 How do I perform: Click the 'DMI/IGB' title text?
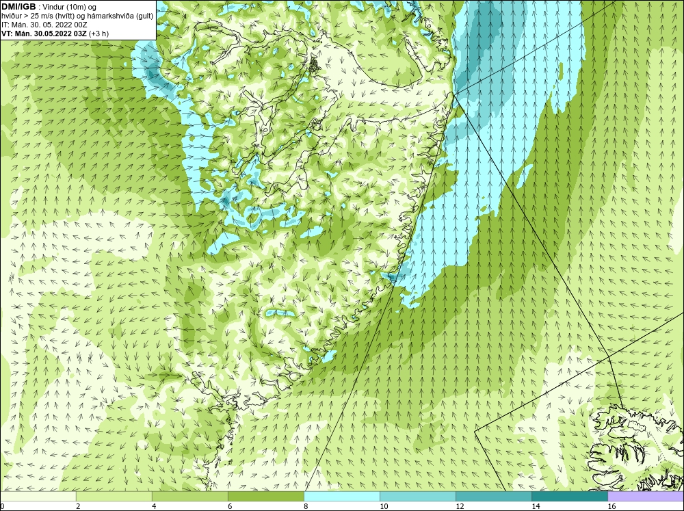click(x=18, y=7)
